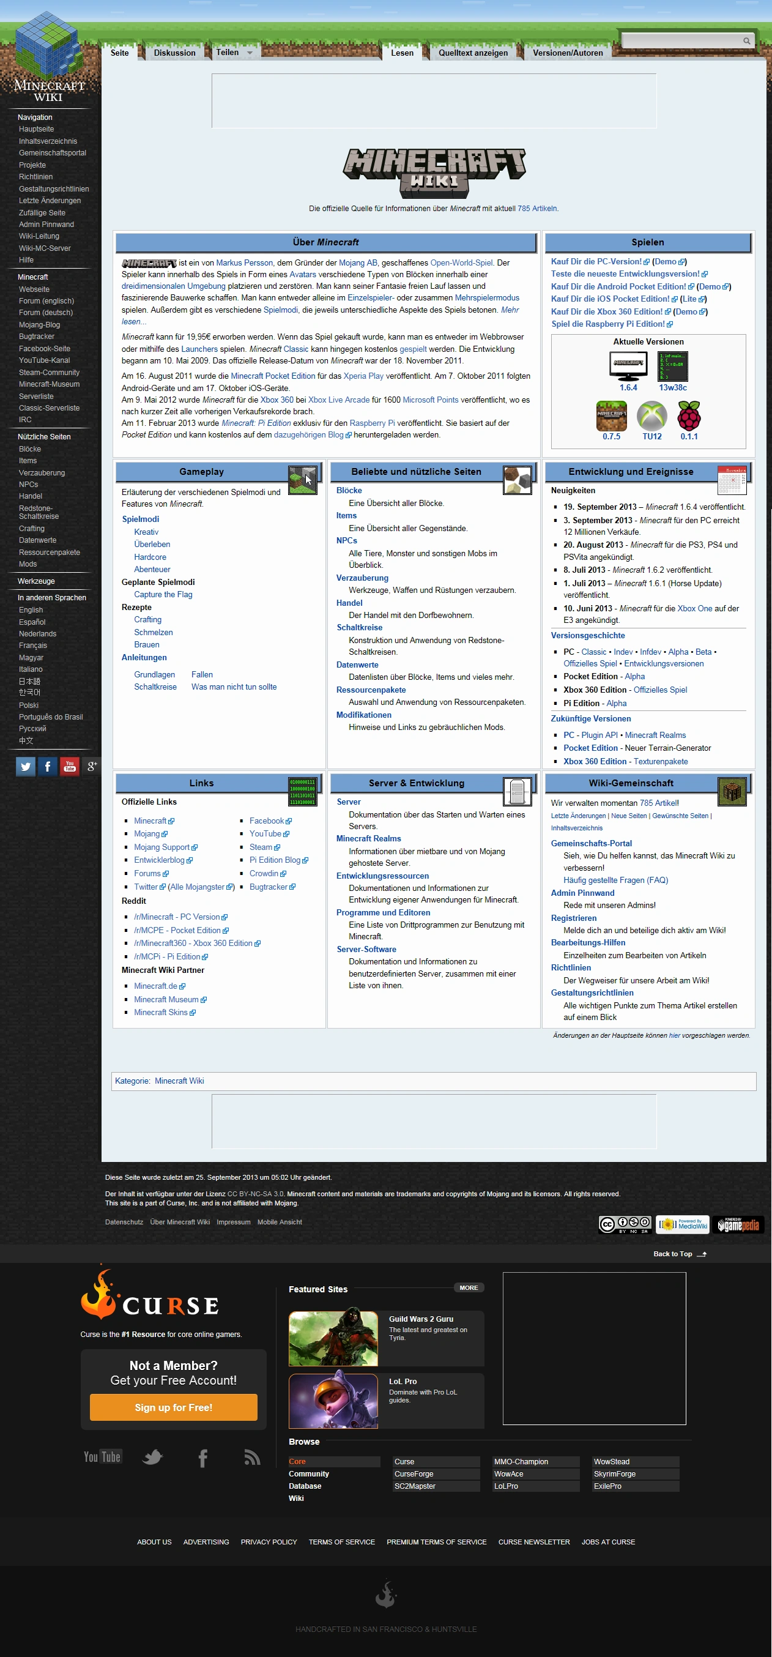Click the Gamepedia badge in footer
This screenshot has height=1657, width=772.
click(x=738, y=1224)
